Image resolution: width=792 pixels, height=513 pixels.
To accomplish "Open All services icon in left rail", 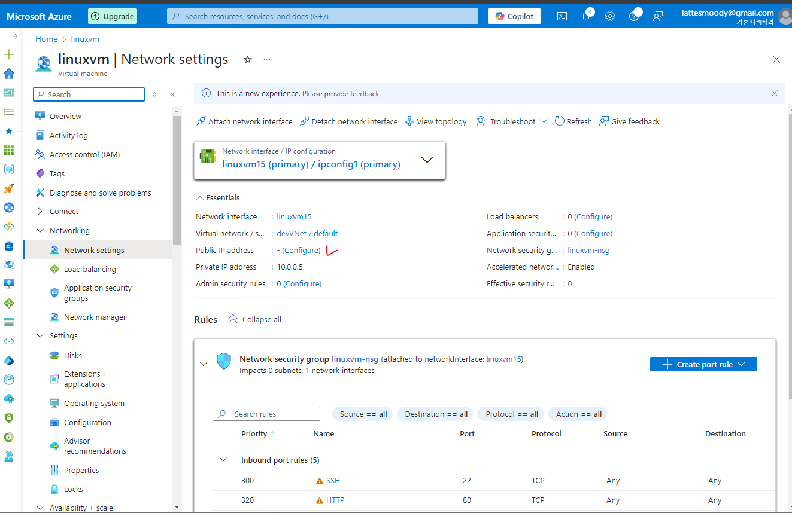I will 9,112.
